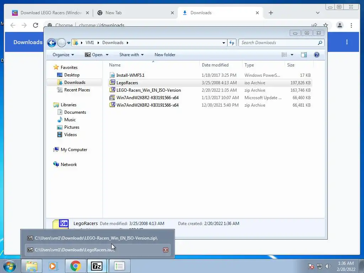Image resolution: width=364 pixels, height=273 pixels.
Task: Select Downloads in the navigation pane
Action: click(x=75, y=82)
